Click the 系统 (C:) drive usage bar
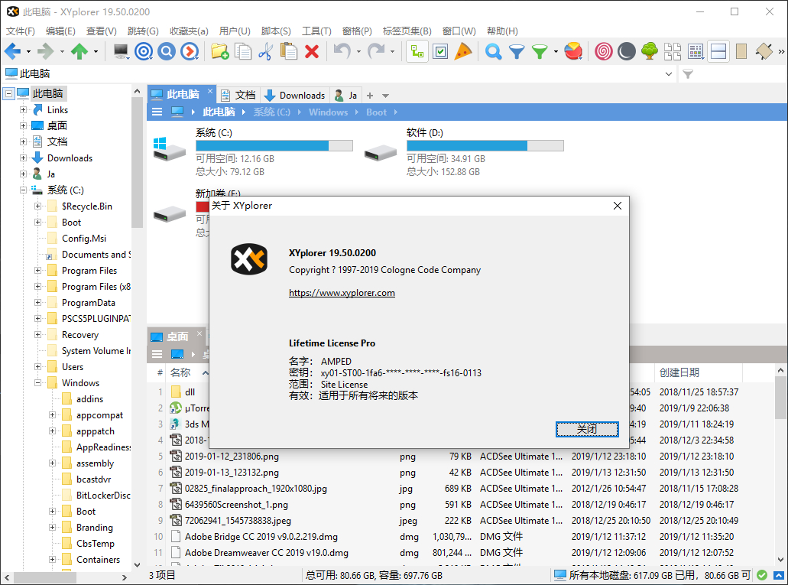The width and height of the screenshot is (788, 585). click(x=274, y=146)
